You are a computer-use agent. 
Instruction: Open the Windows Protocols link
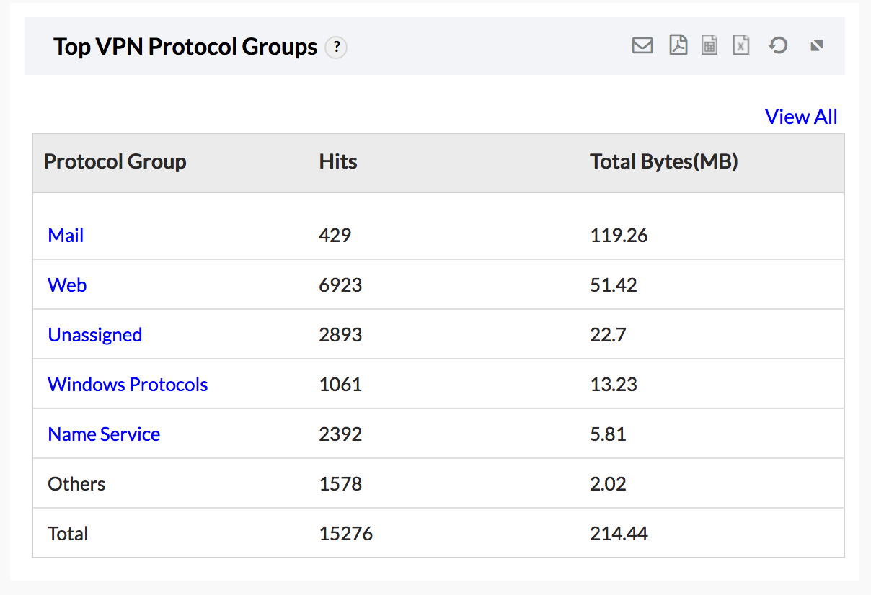tap(128, 385)
